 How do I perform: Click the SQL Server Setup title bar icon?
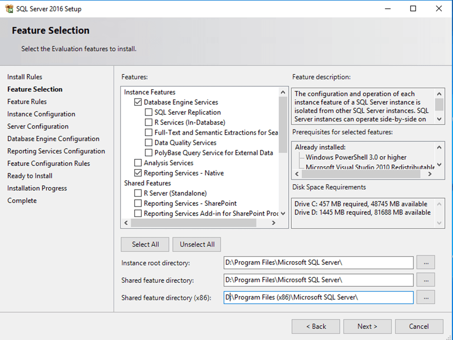tap(9, 9)
